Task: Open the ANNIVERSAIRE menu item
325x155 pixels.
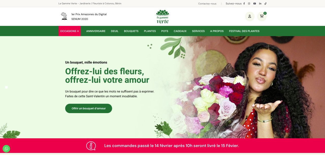Action: tap(96, 31)
